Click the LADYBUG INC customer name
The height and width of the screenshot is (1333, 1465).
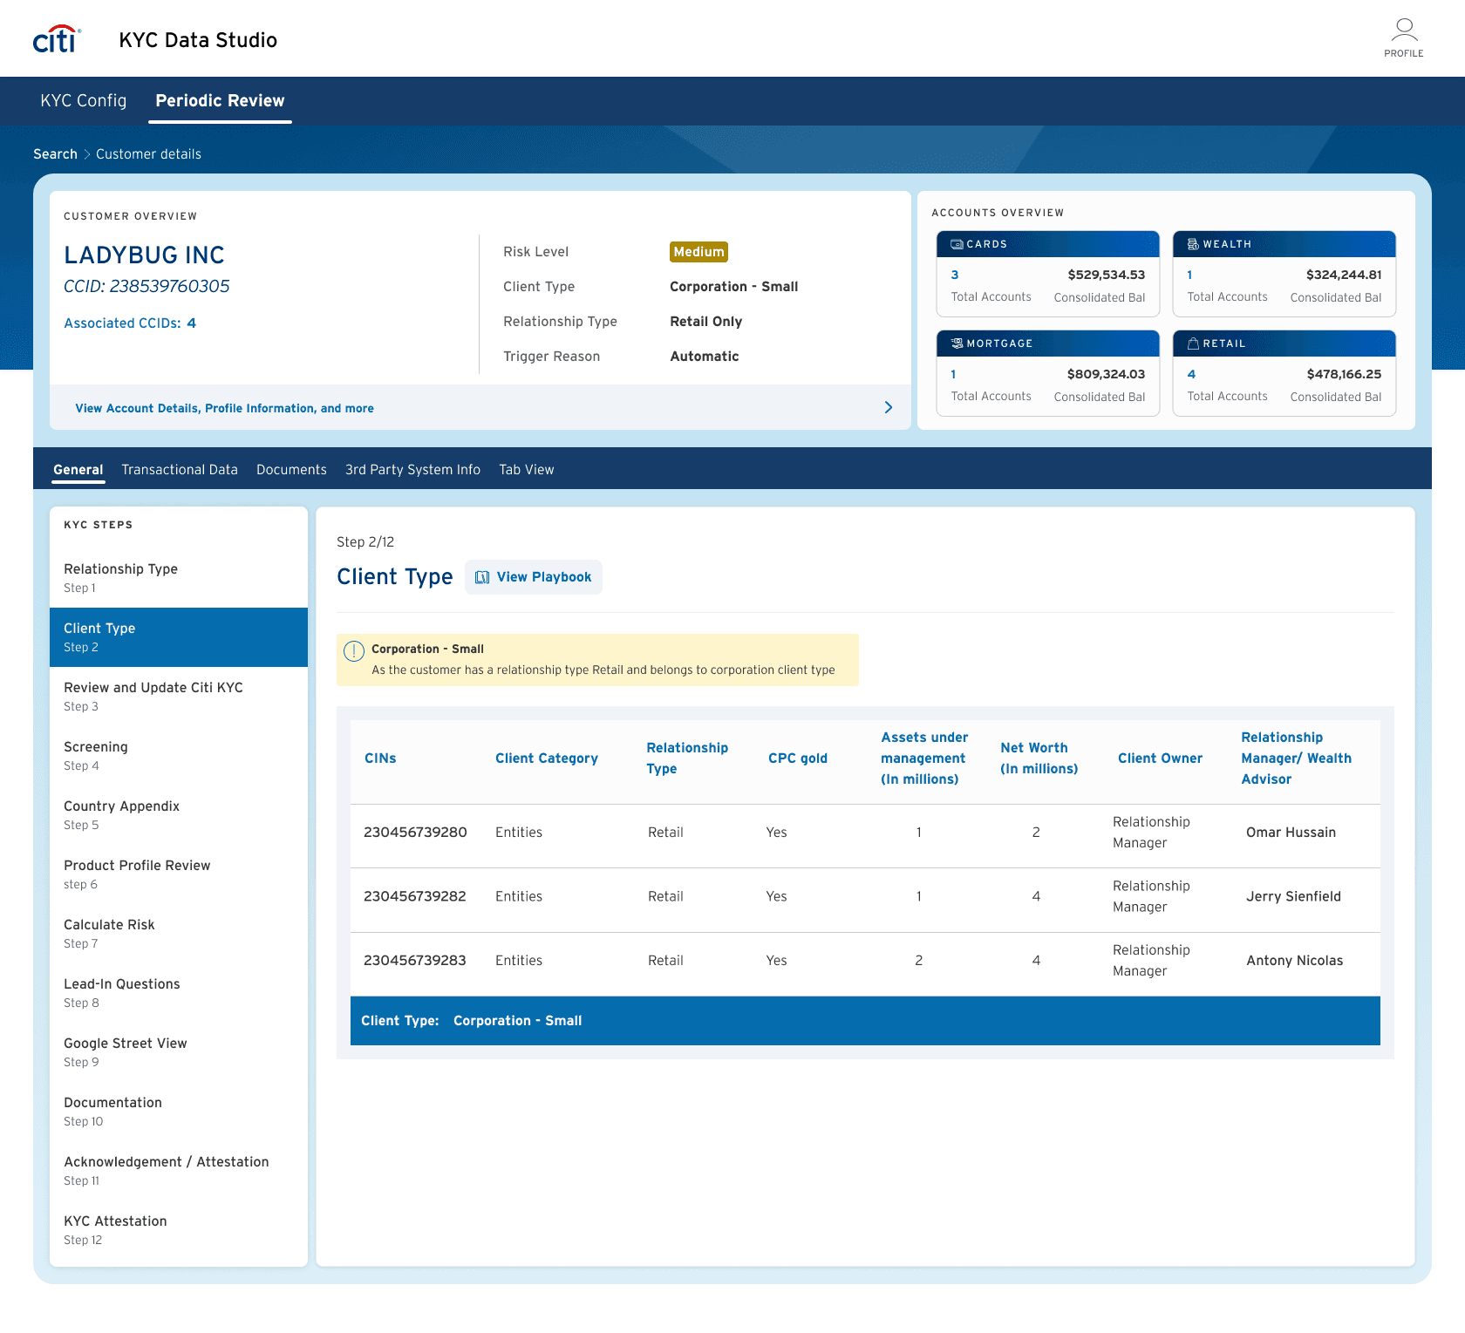pyautogui.click(x=144, y=255)
